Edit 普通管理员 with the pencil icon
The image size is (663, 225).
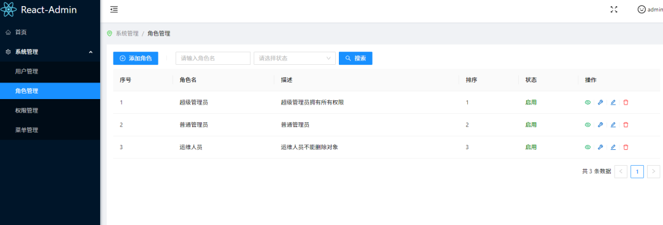[x=613, y=125]
